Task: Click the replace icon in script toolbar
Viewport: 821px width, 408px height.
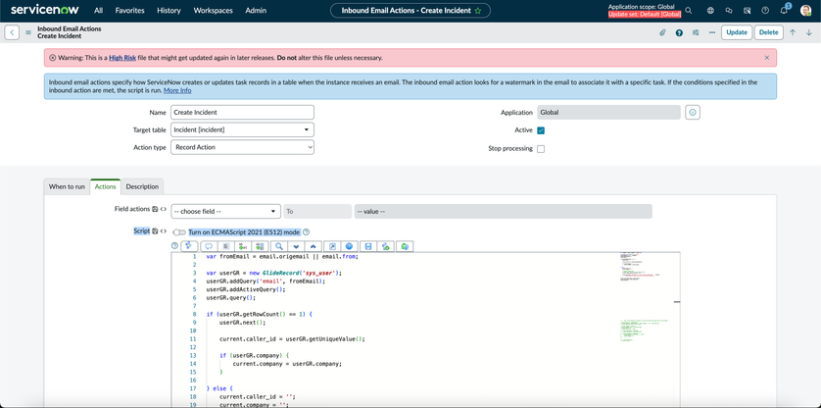Action: (243, 246)
